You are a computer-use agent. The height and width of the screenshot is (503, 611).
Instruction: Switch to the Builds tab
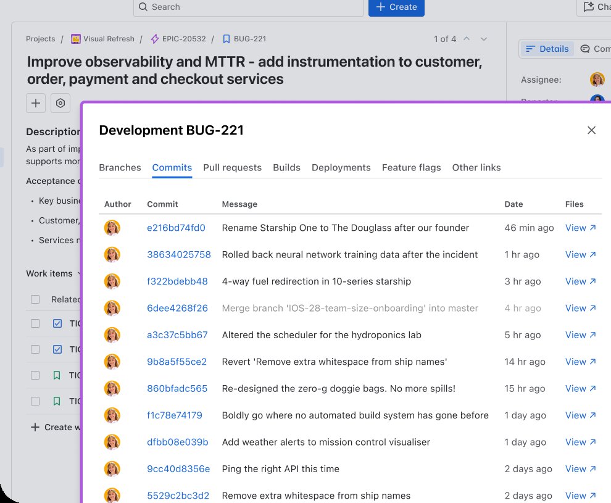click(x=286, y=167)
